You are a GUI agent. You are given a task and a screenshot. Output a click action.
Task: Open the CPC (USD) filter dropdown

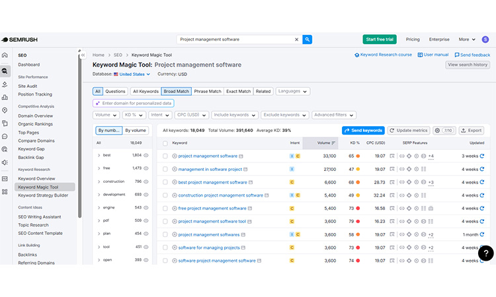[192, 115]
